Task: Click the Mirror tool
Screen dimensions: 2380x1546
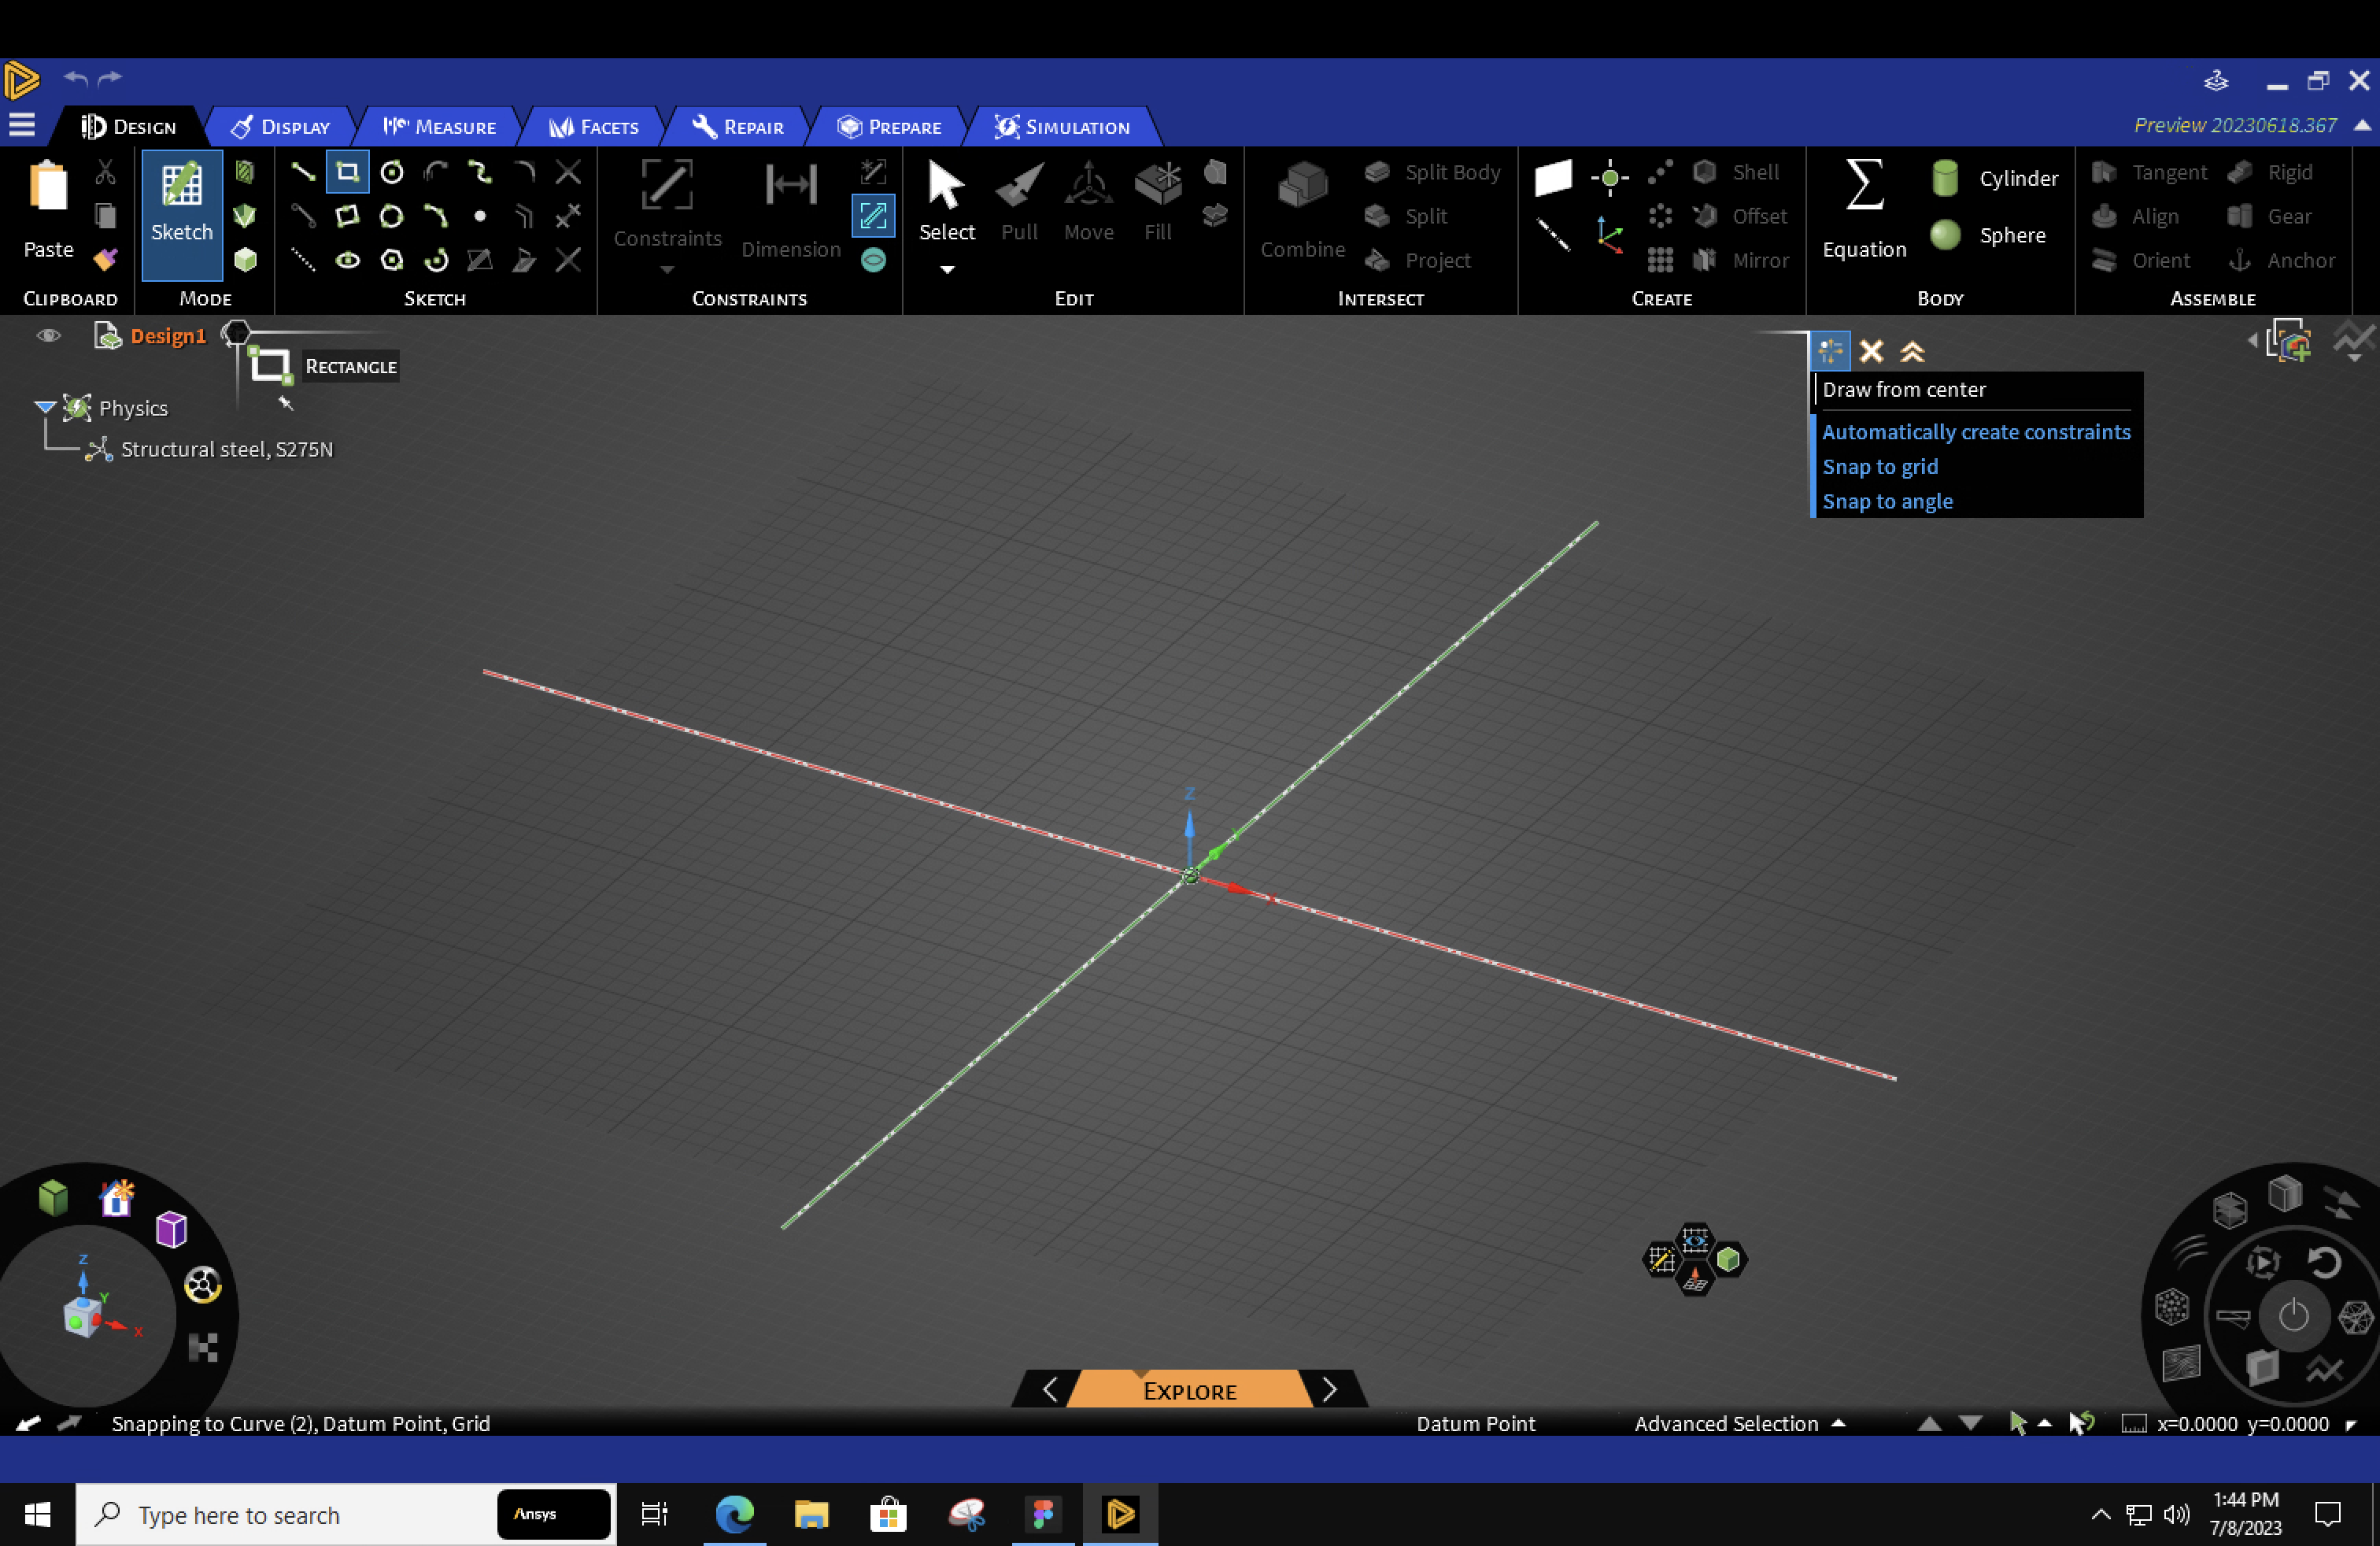Action: tap(1741, 260)
